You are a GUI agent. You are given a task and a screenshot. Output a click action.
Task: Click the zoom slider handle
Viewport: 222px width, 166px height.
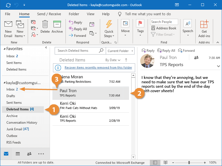coord(189,163)
